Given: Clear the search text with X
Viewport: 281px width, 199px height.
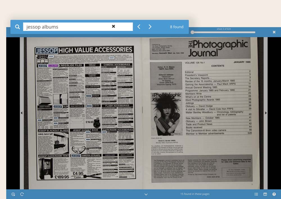Looking at the screenshot, I should 114,26.
